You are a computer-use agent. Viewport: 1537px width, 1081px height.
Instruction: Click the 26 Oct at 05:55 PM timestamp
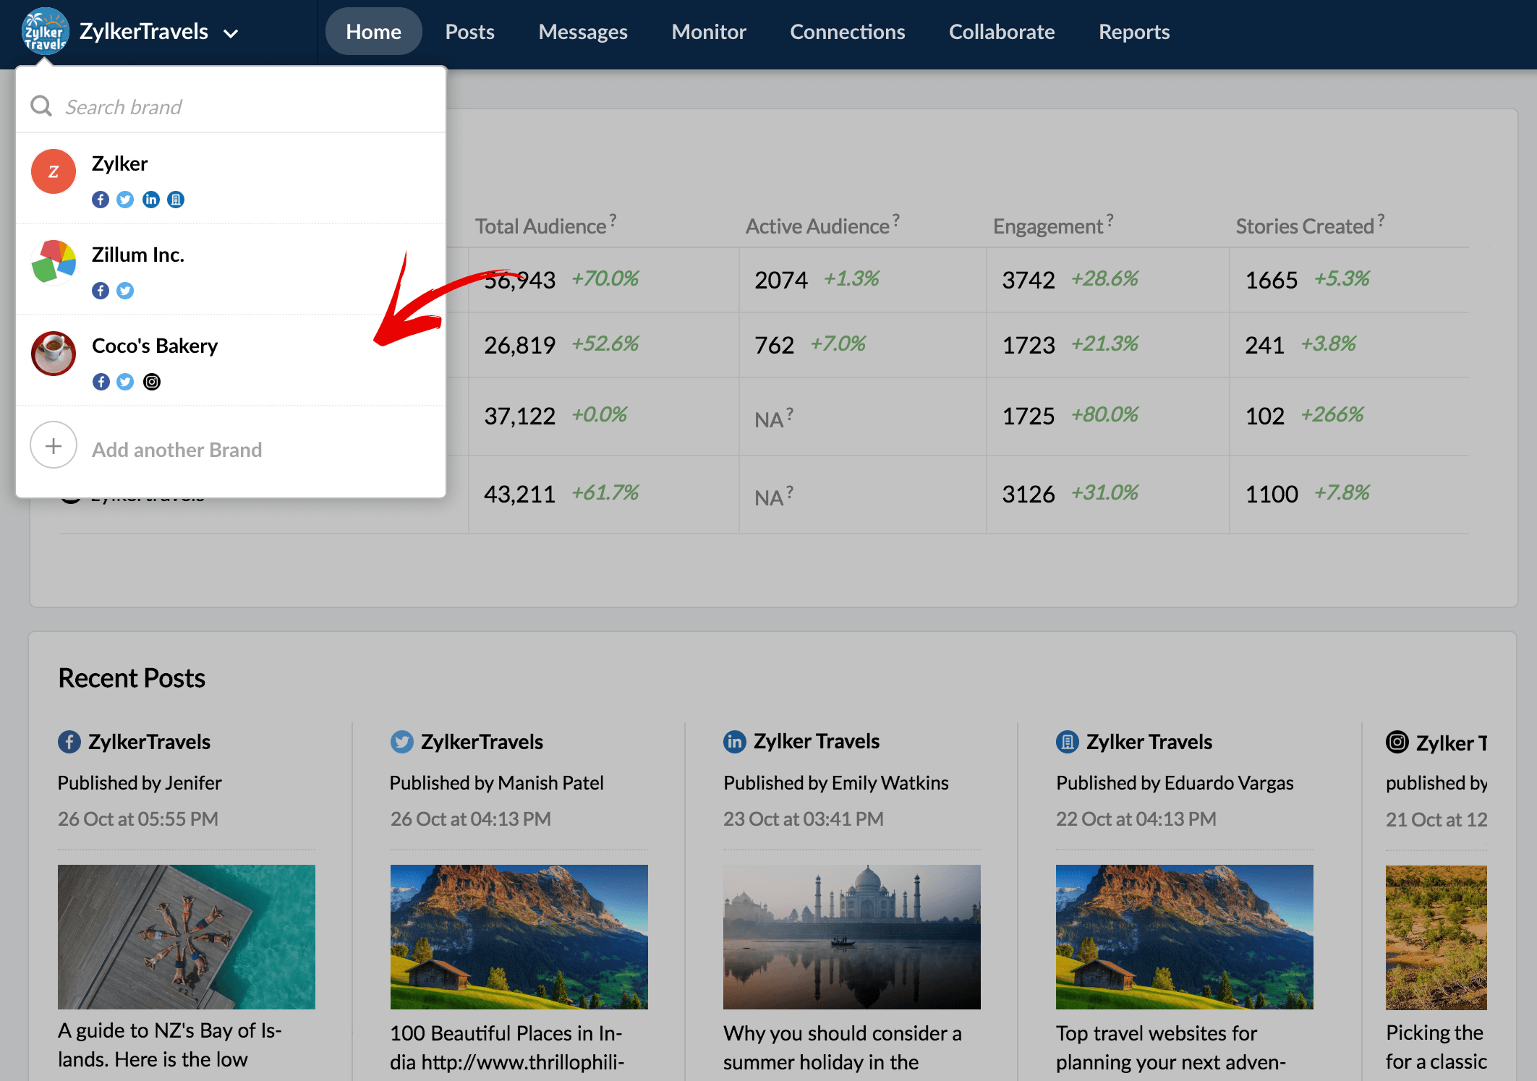click(138, 819)
